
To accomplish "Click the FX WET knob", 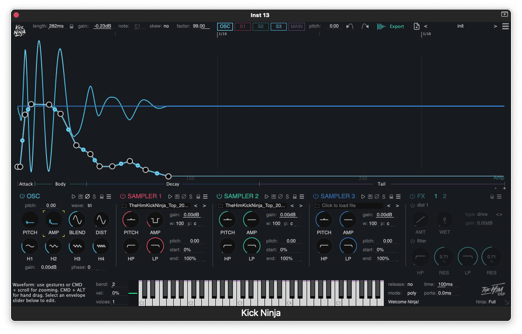I will click(x=444, y=220).
